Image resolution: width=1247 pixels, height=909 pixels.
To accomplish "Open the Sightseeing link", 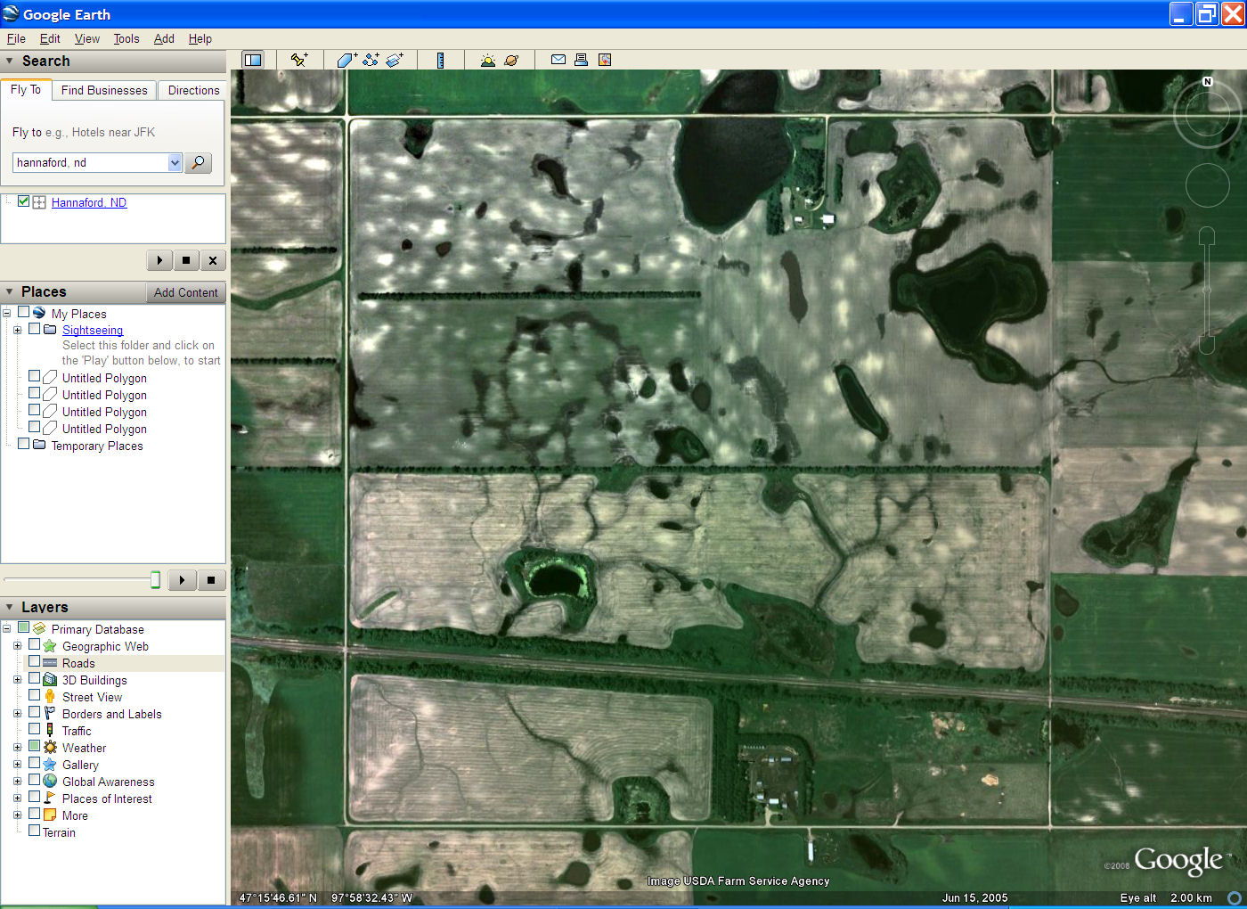I will point(93,330).
